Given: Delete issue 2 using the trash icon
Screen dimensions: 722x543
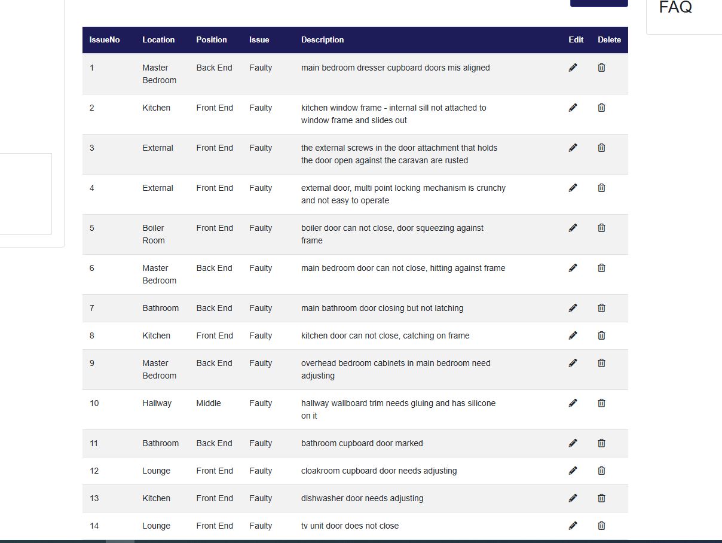Looking at the screenshot, I should point(601,108).
